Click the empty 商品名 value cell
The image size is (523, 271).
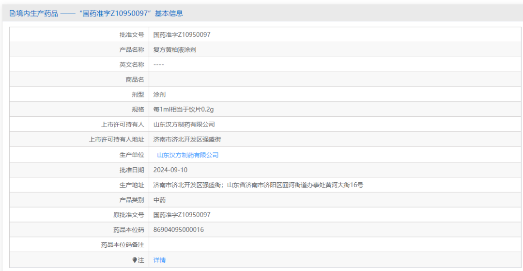pos(334,80)
